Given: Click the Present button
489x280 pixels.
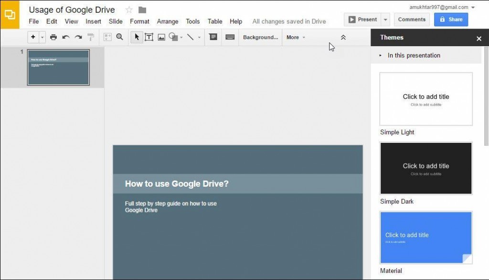Looking at the screenshot, I should pos(363,20).
